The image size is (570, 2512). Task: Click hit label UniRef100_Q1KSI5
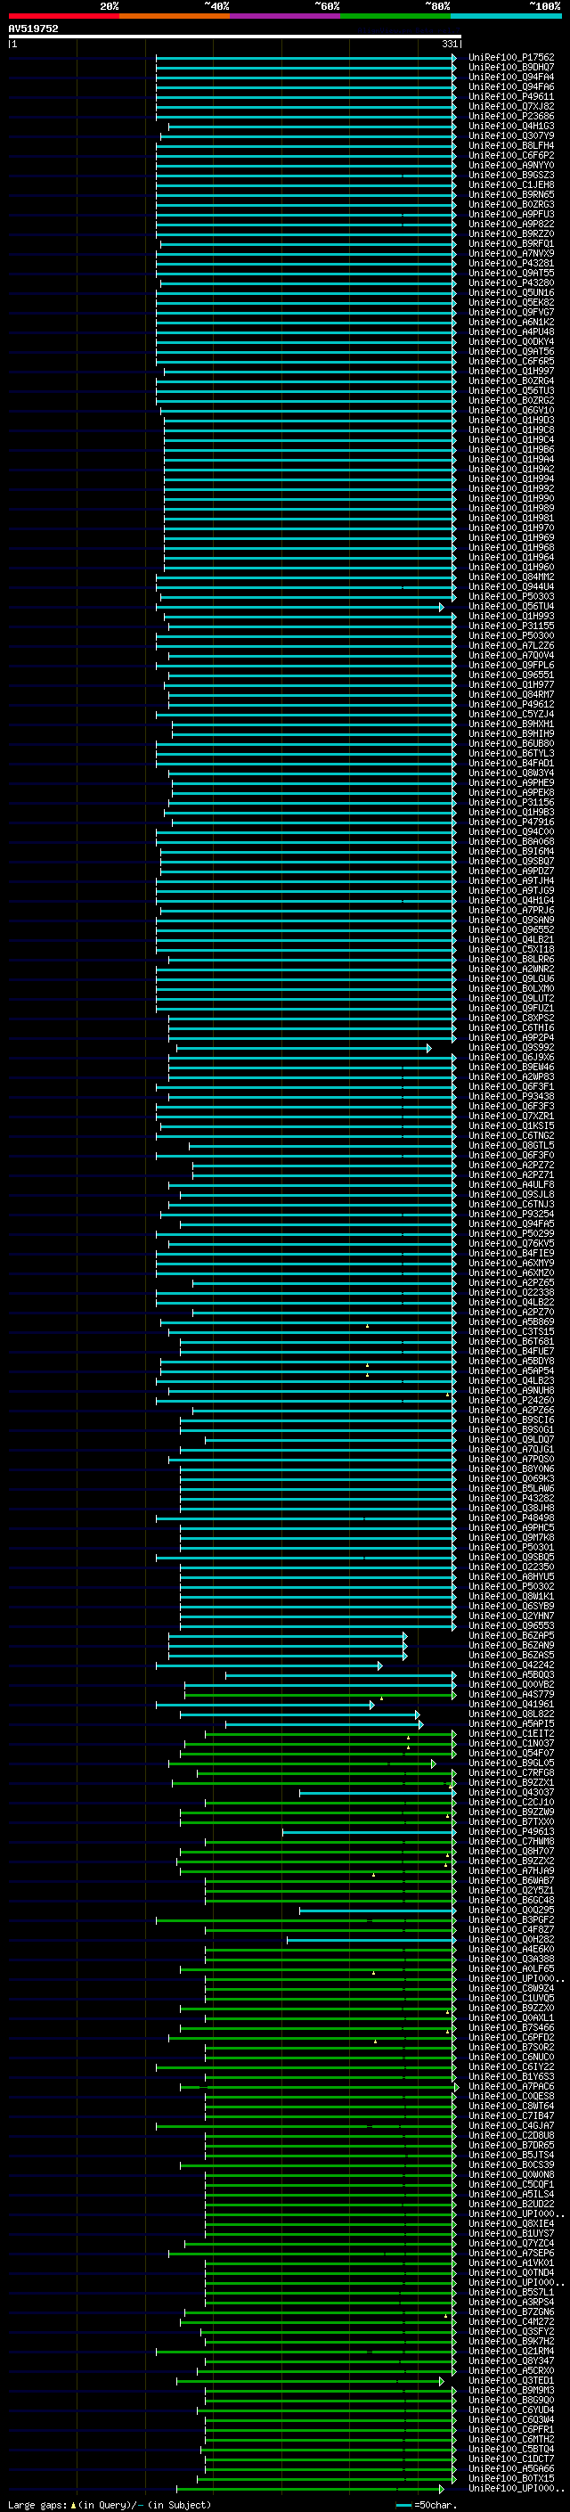tap(510, 1125)
